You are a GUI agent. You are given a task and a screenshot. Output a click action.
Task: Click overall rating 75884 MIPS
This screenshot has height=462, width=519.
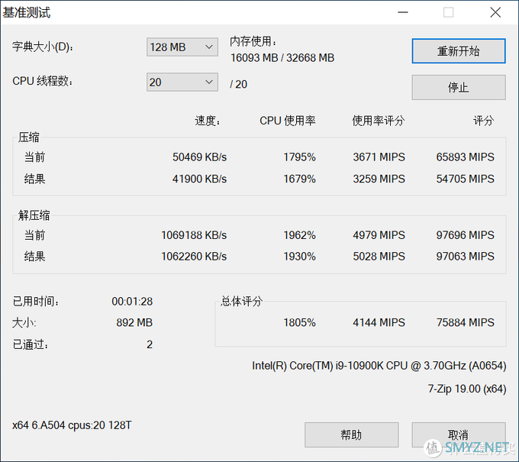point(465,322)
